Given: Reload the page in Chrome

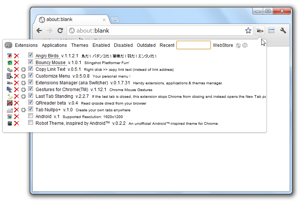Looking at the screenshot, I should (x=60, y=30).
